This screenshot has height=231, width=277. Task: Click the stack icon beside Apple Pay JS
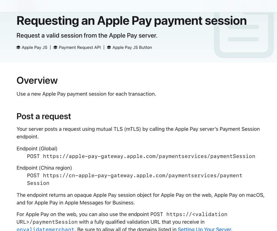[18, 47]
